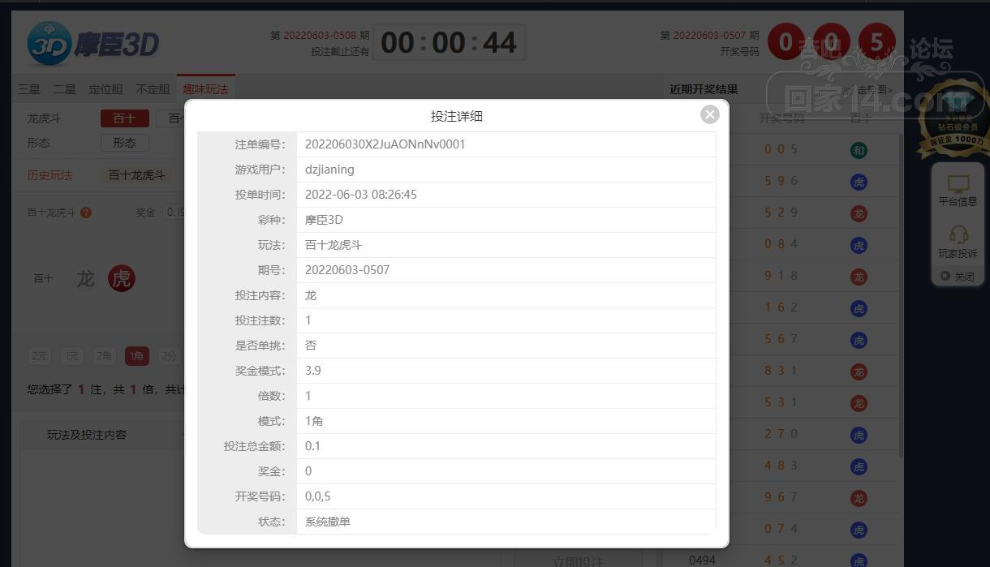Click the 投注总金额 value 0.1
The height and width of the screenshot is (567, 990).
point(313,446)
